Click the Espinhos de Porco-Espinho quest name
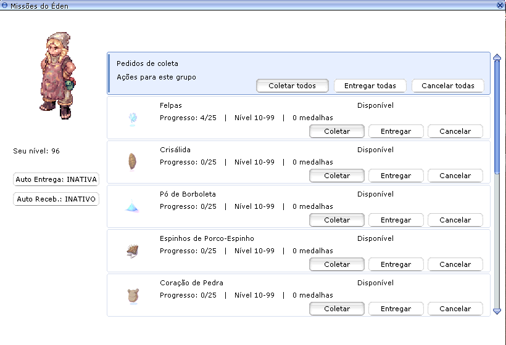Screen dimensions: 506x345 [207, 238]
